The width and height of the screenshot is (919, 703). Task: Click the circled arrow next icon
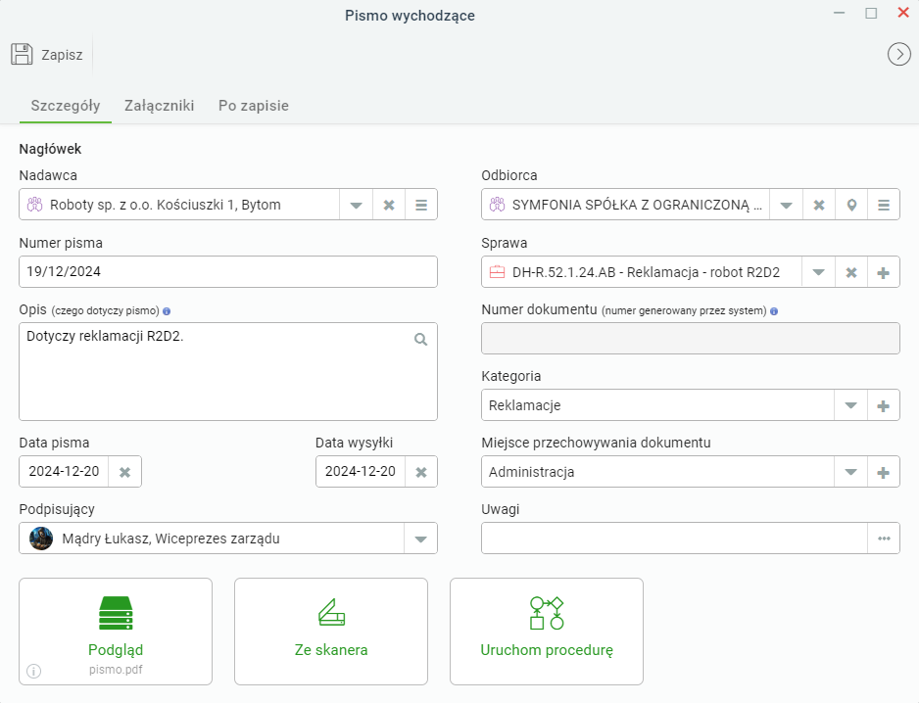(x=898, y=55)
